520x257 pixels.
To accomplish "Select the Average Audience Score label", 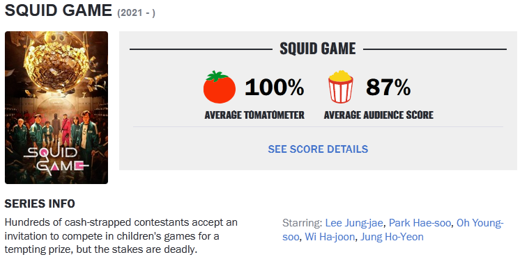I will click(x=378, y=115).
